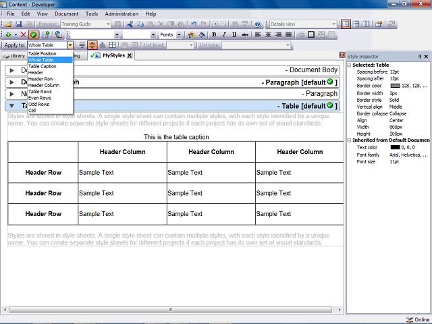Open the Document menu
Viewport: 432px width, 324px height.
pos(67,13)
